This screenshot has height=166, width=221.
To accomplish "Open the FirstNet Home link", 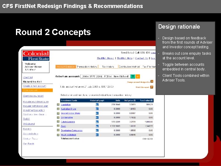I will click(106, 58).
